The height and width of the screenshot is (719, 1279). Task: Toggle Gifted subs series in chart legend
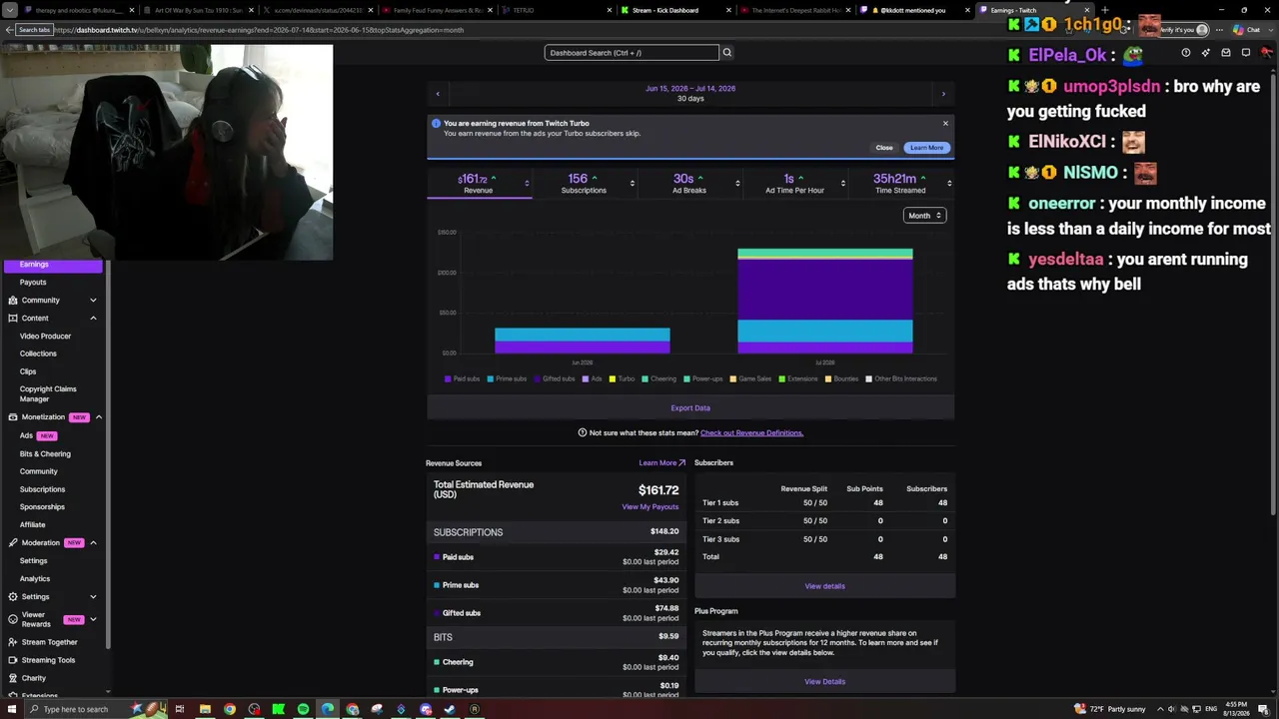click(x=555, y=379)
